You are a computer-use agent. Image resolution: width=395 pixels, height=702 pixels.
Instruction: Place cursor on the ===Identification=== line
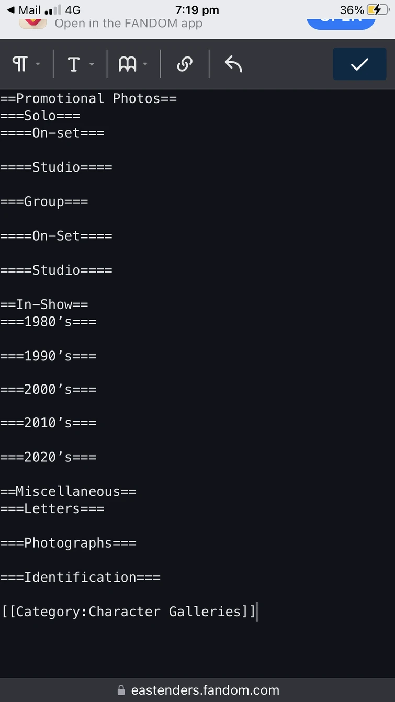coord(80,578)
